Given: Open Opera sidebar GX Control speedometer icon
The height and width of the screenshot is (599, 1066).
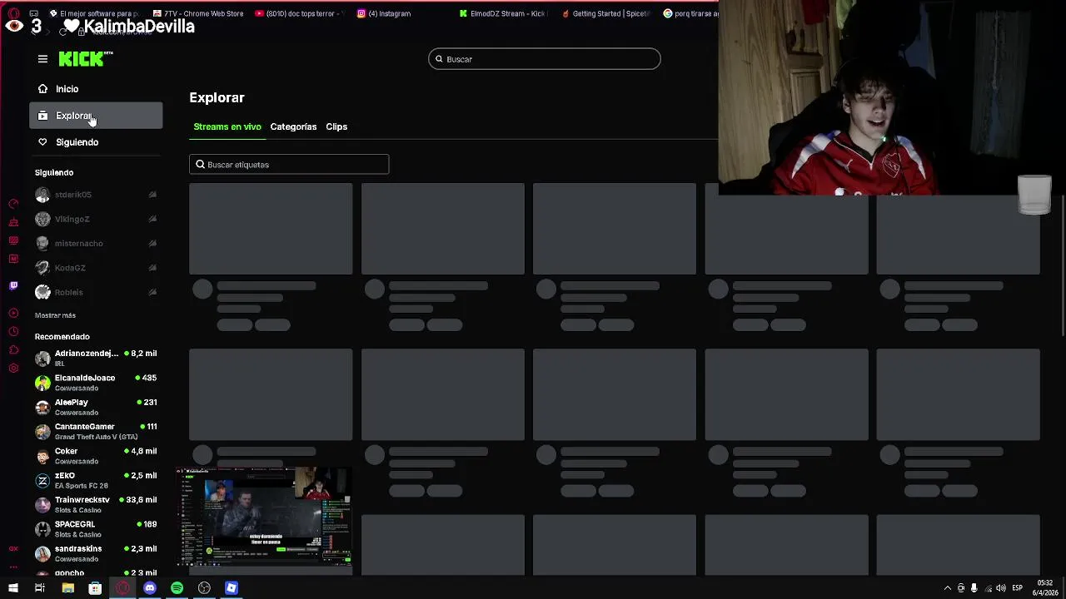Looking at the screenshot, I should pyautogui.click(x=13, y=204).
